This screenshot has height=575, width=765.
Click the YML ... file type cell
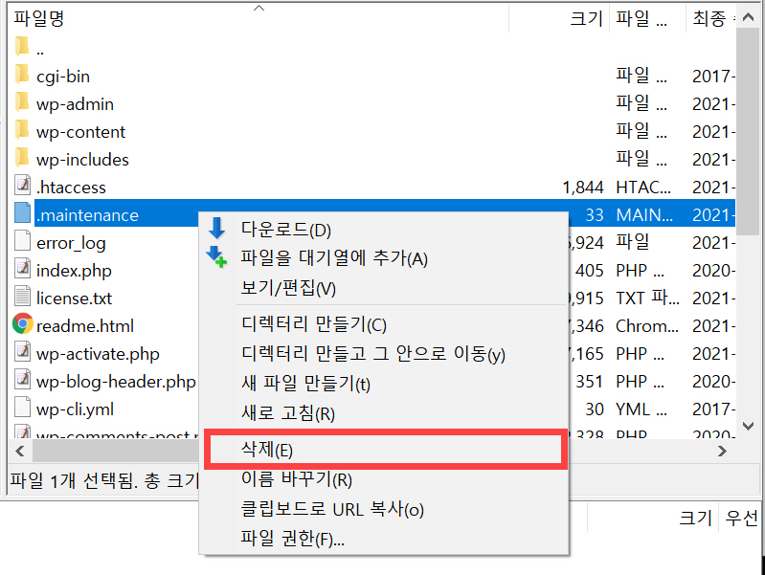pos(641,409)
